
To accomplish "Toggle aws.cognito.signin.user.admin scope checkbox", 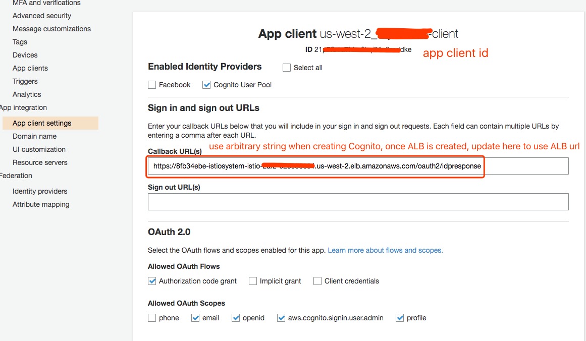I will click(x=281, y=318).
